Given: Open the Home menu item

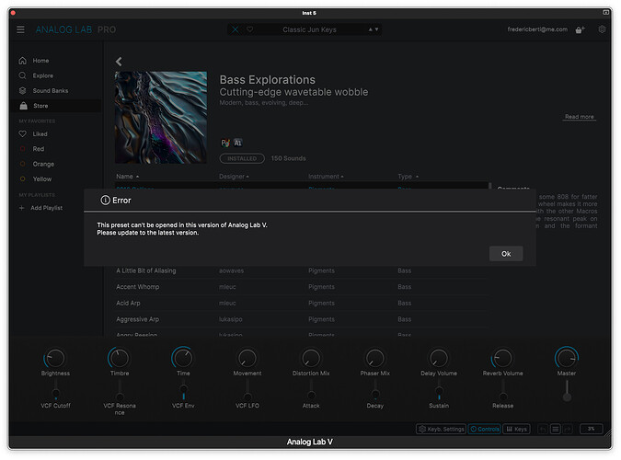Looking at the screenshot, I should (40, 61).
